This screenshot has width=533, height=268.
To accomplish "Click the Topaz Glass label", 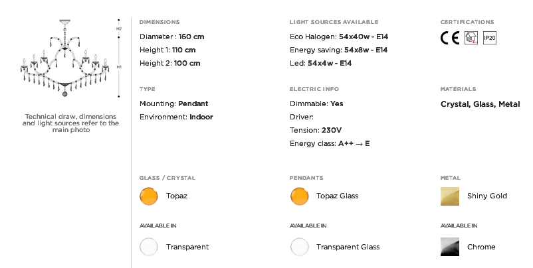I will click(x=337, y=196).
